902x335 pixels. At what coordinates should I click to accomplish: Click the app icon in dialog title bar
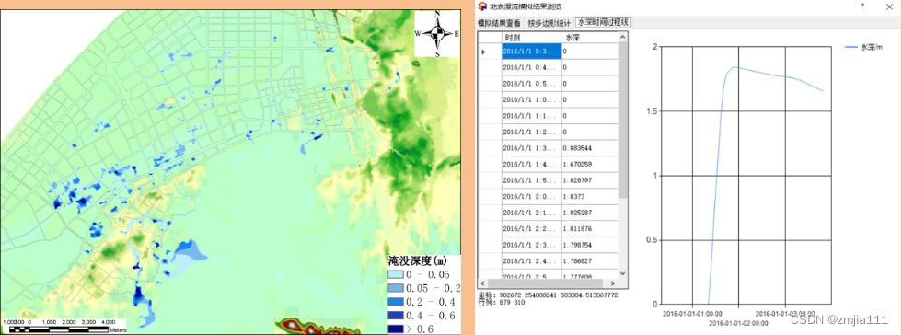pos(482,6)
